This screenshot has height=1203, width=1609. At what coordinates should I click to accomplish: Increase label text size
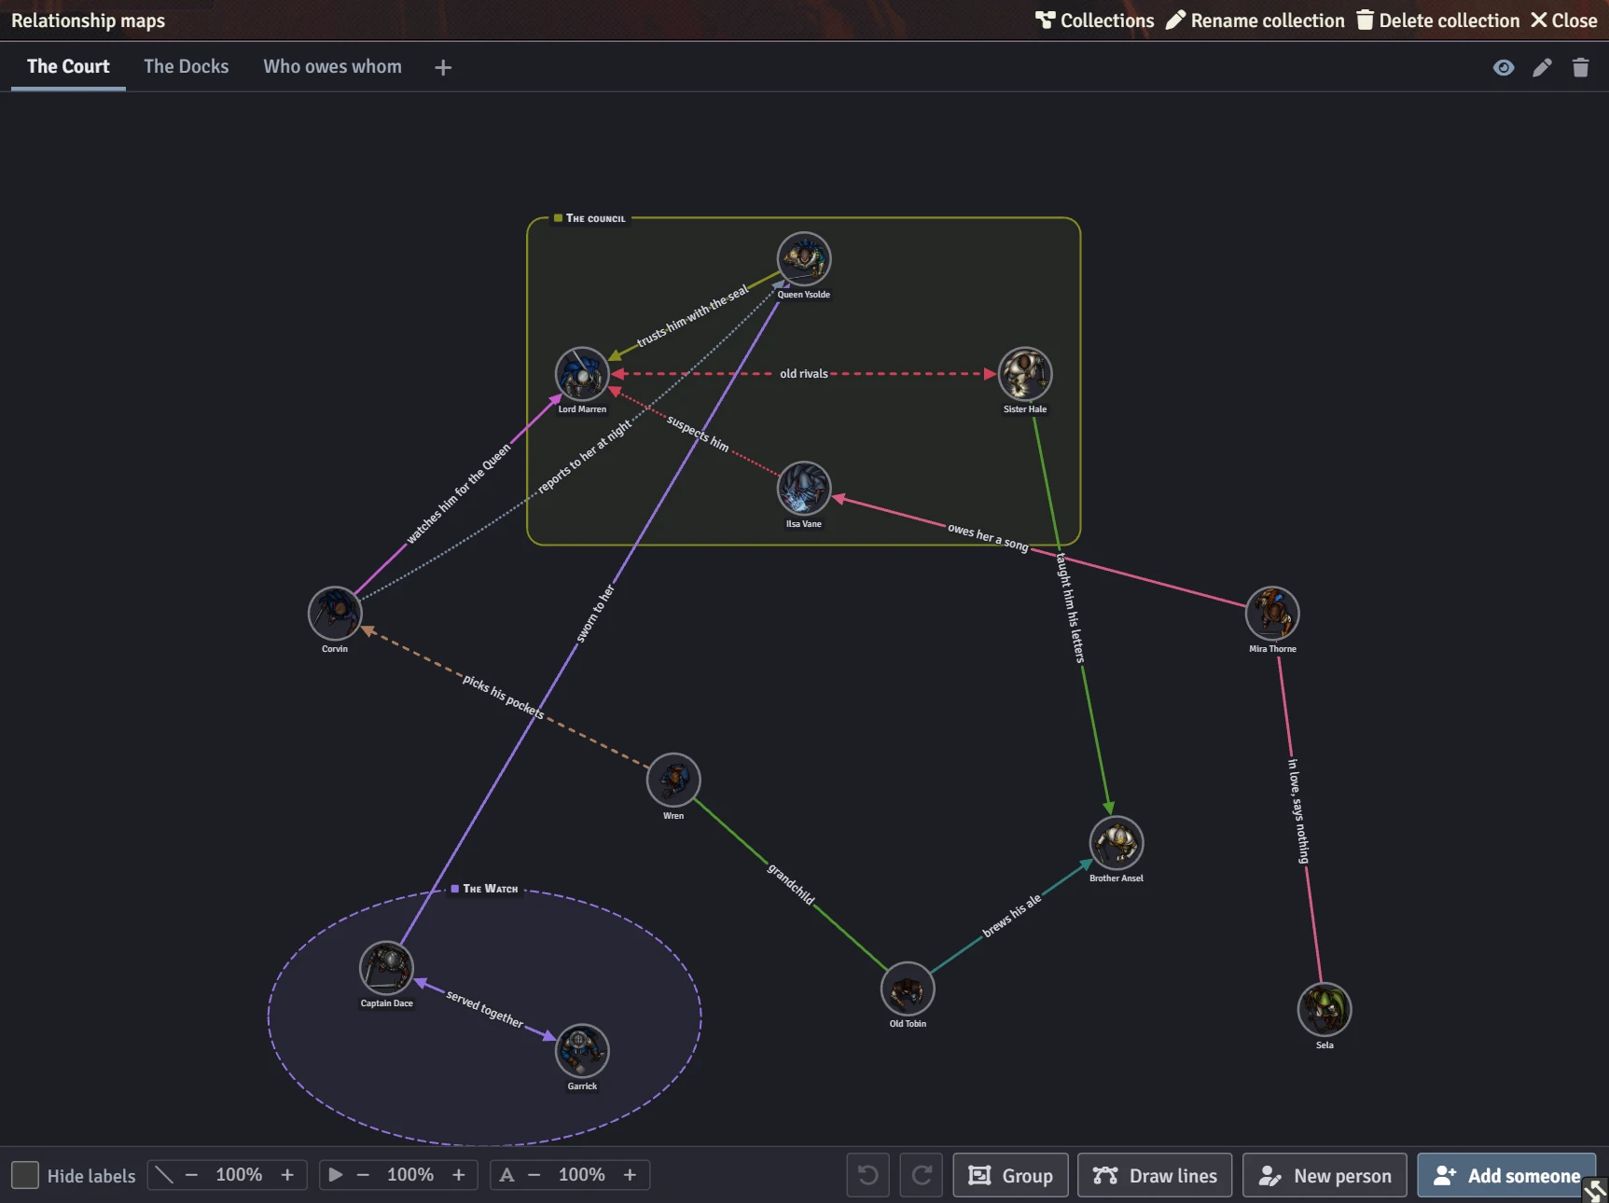tap(630, 1175)
